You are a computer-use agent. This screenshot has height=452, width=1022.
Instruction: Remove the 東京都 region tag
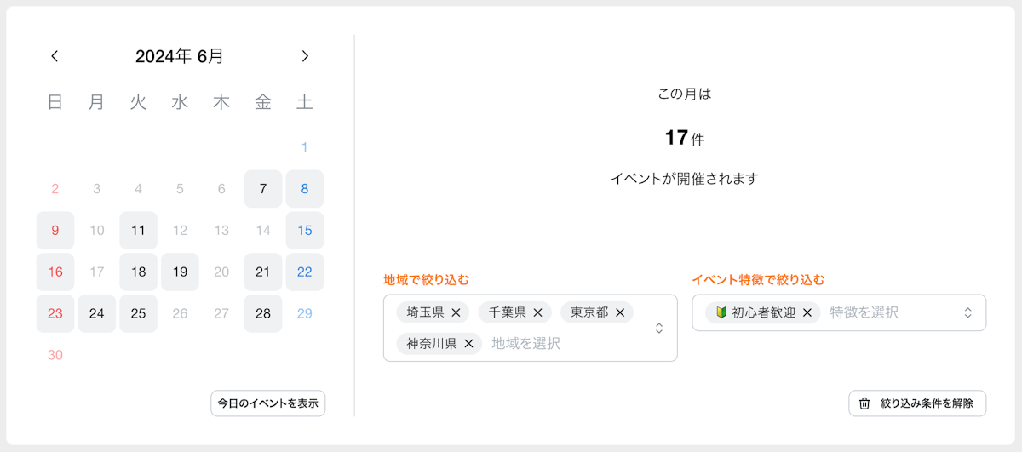click(x=619, y=312)
